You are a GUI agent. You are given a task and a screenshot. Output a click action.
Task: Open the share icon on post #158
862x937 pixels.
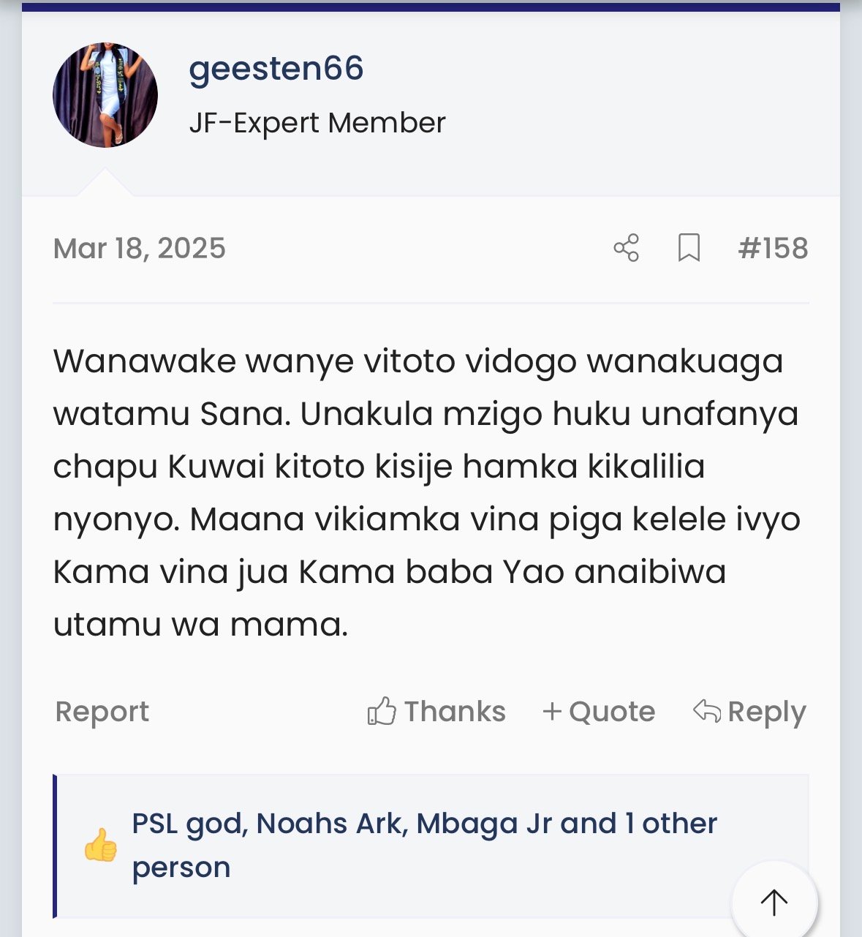(626, 248)
